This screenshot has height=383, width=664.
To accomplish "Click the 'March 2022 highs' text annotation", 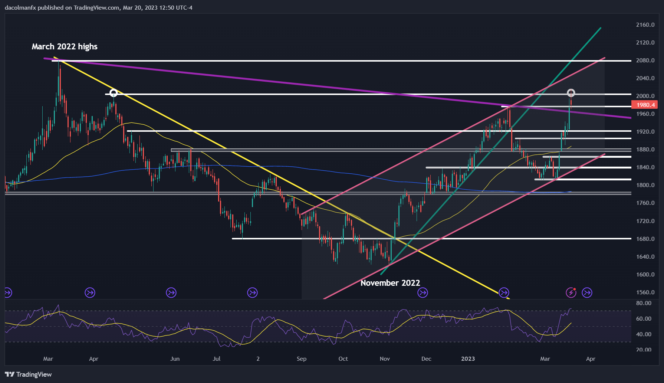I will tap(65, 47).
